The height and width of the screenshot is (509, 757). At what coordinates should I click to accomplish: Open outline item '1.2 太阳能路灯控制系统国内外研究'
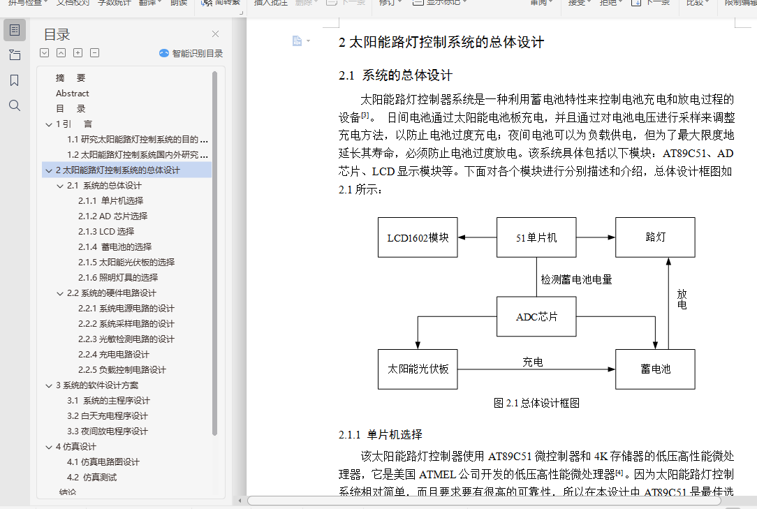138,155
